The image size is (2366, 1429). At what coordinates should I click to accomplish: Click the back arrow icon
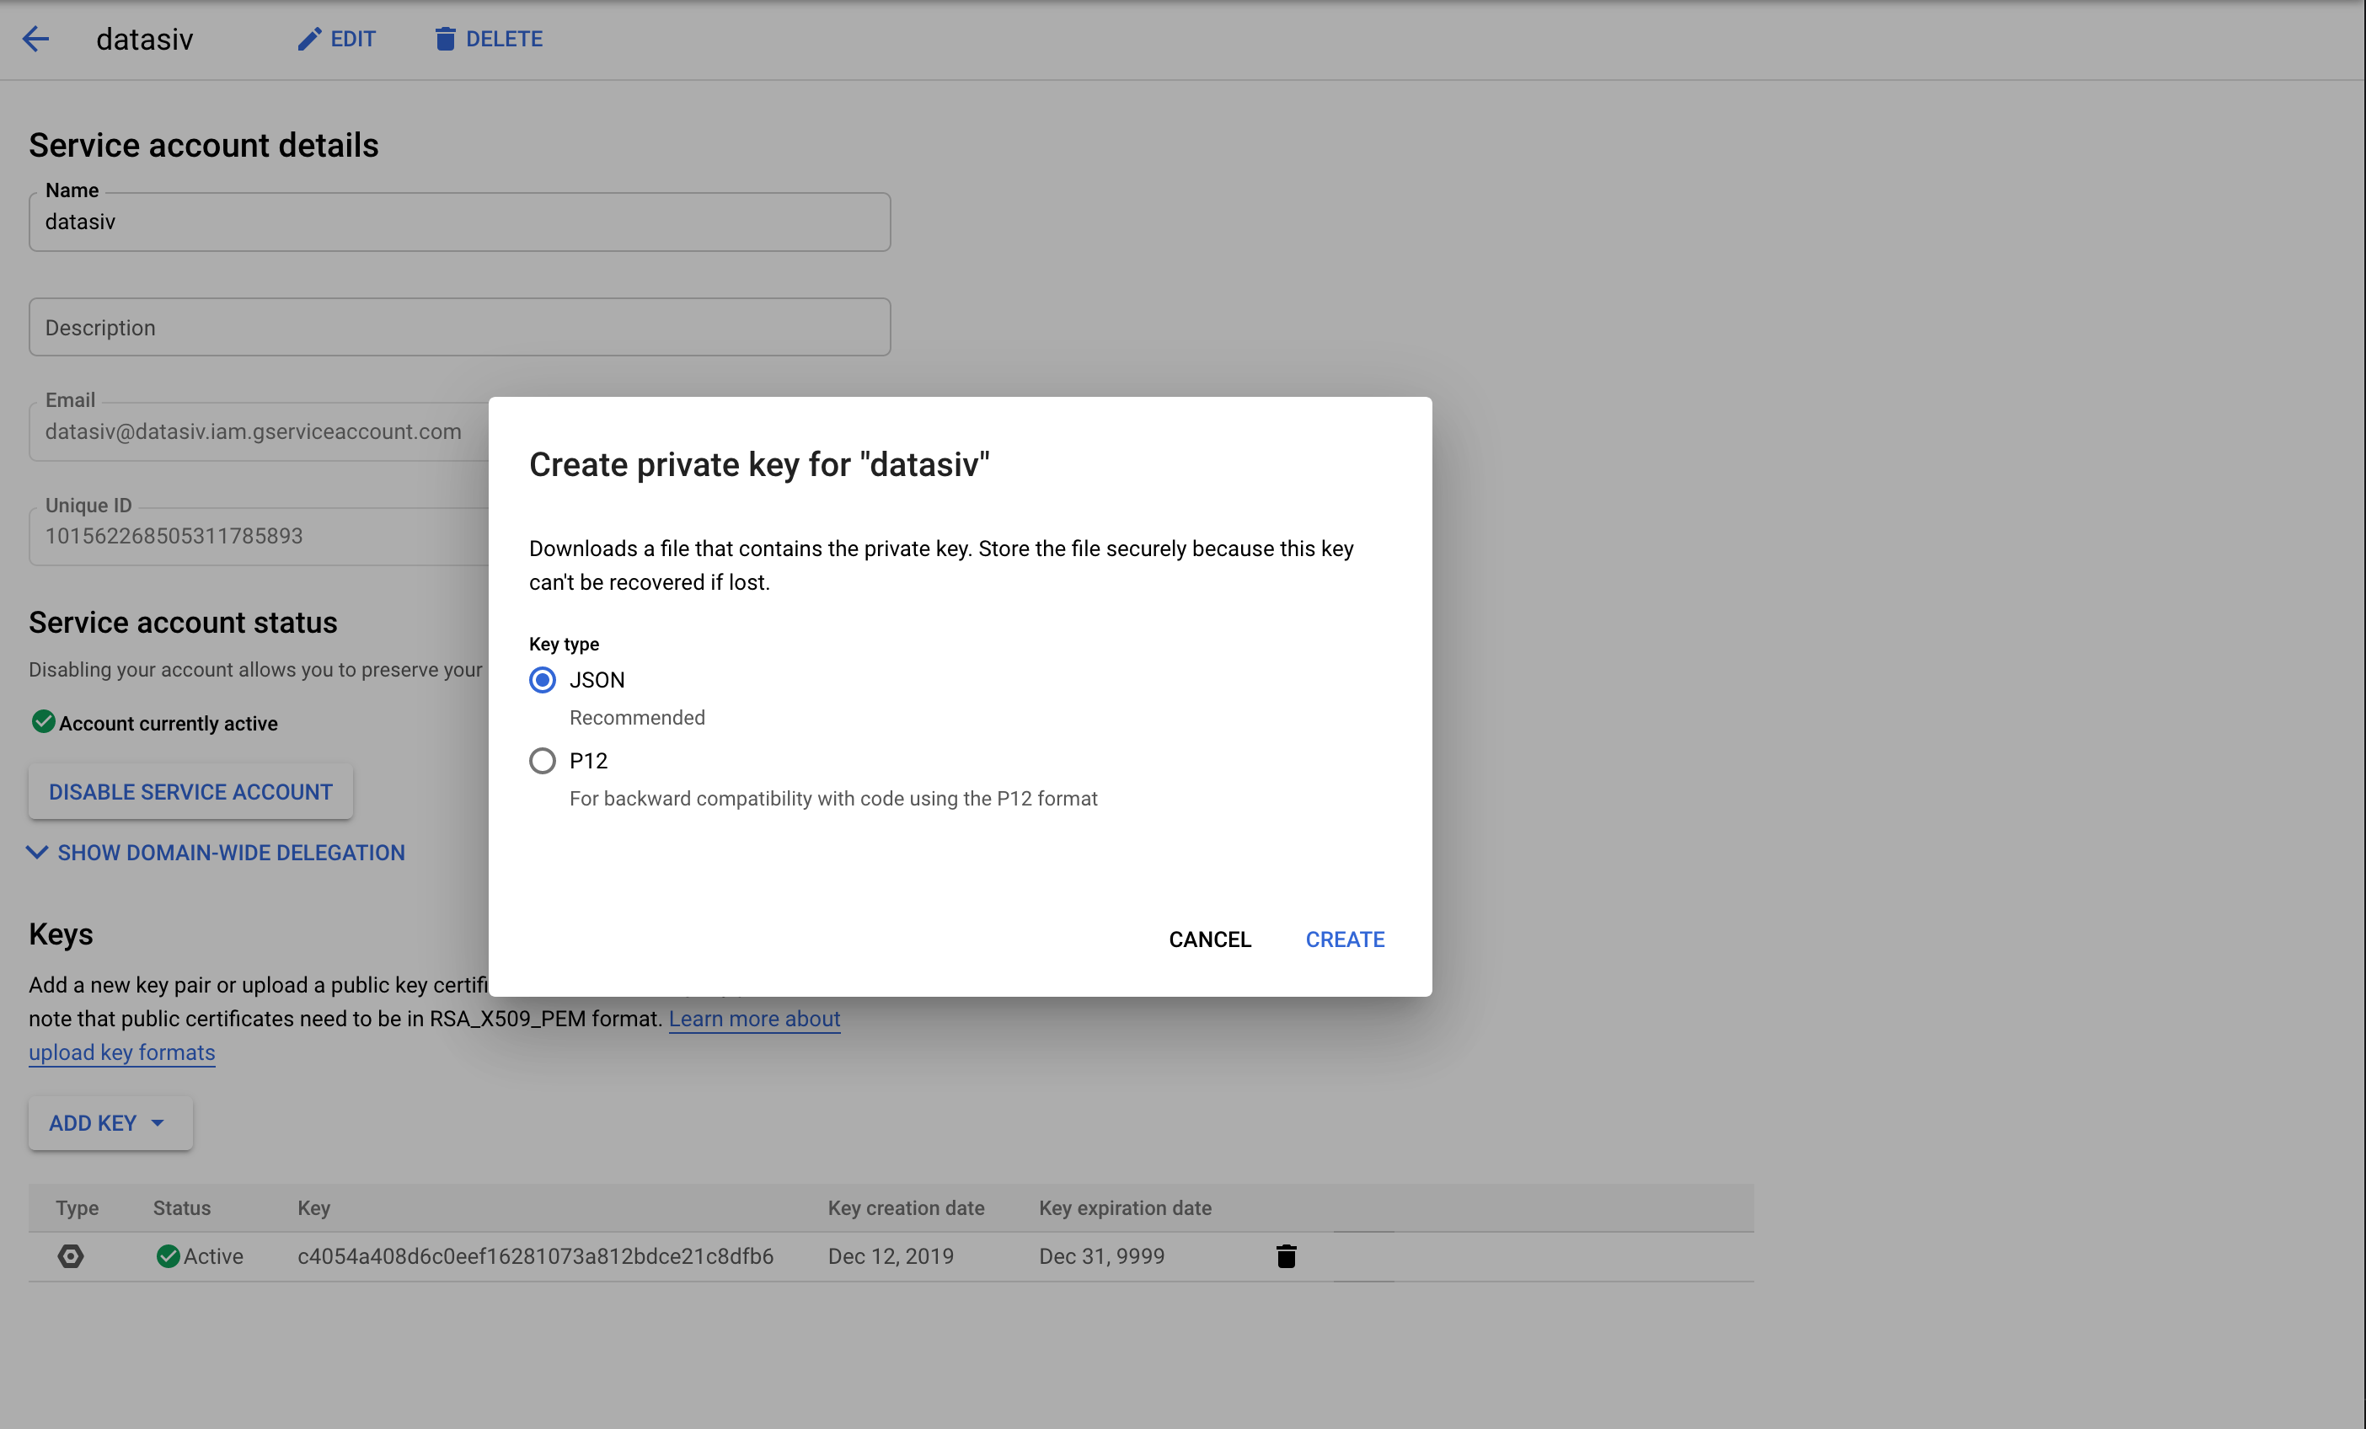point(35,40)
